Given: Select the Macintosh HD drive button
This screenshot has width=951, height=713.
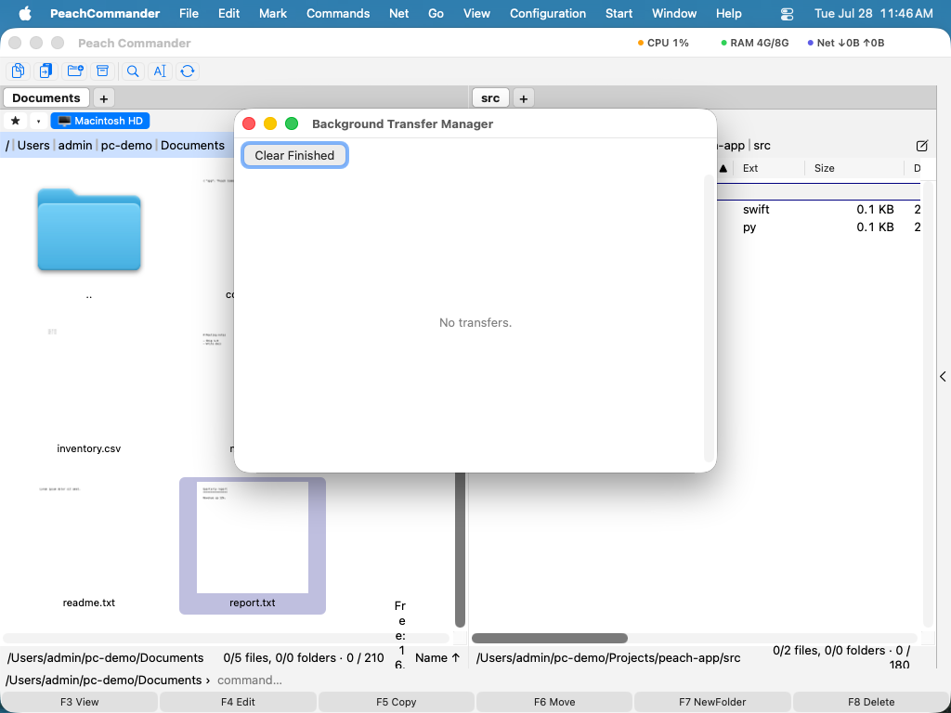Looking at the screenshot, I should pyautogui.click(x=100, y=121).
